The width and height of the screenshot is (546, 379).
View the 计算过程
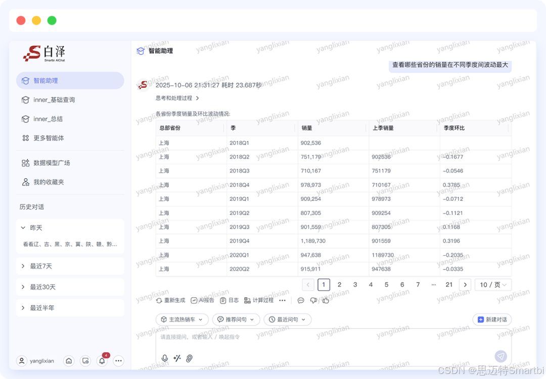click(259, 300)
